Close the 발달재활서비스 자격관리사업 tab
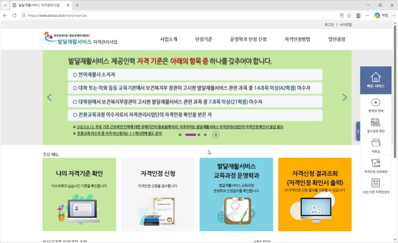 68,5
